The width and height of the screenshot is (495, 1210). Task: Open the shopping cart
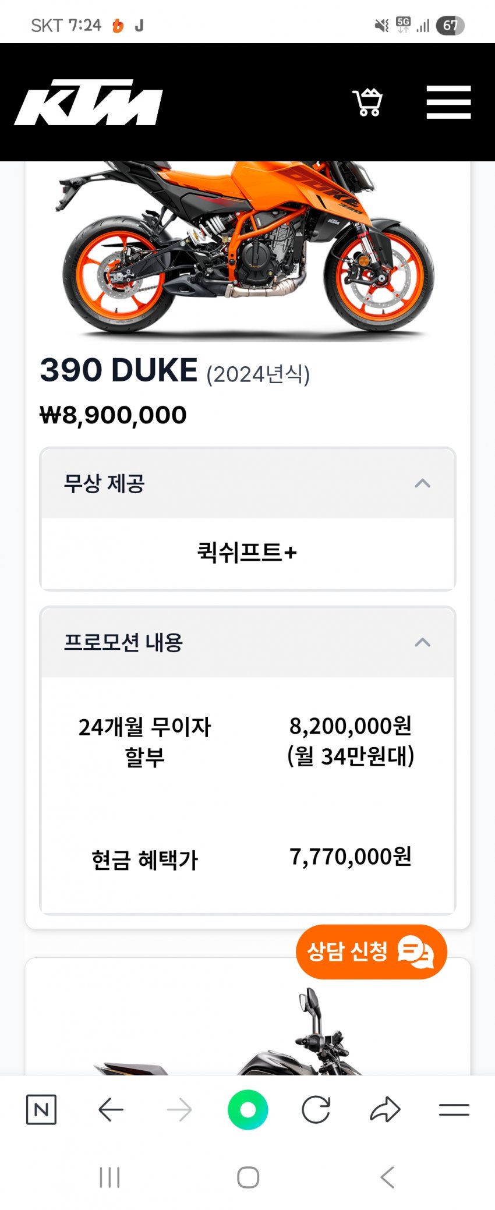pyautogui.click(x=367, y=102)
